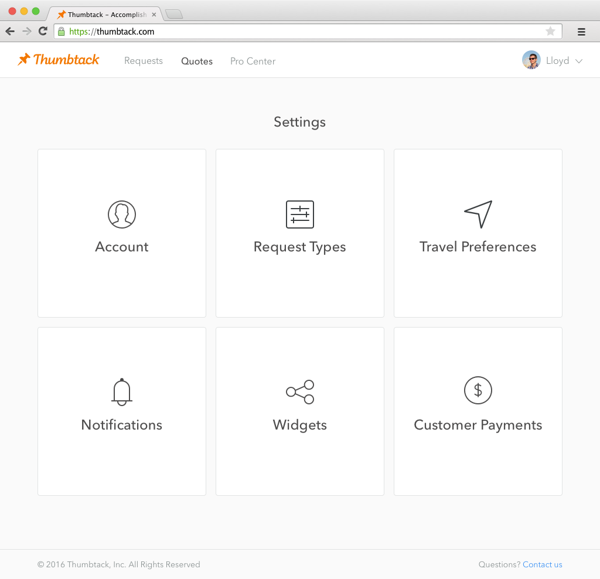
Task: Click the 2016 Thumbtack copyright text
Action: click(x=118, y=564)
